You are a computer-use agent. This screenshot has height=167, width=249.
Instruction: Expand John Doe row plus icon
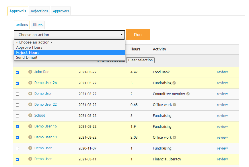tap(30, 72)
